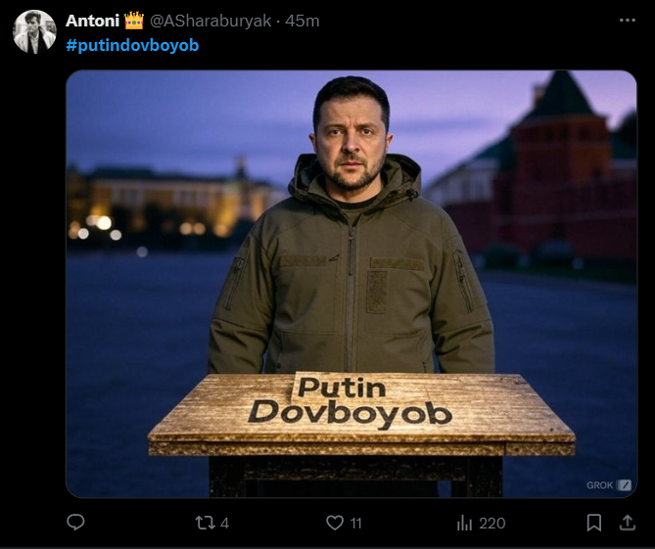655x549 pixels.
Task: Open the @ASharaburyak handle link
Action: click(x=211, y=21)
